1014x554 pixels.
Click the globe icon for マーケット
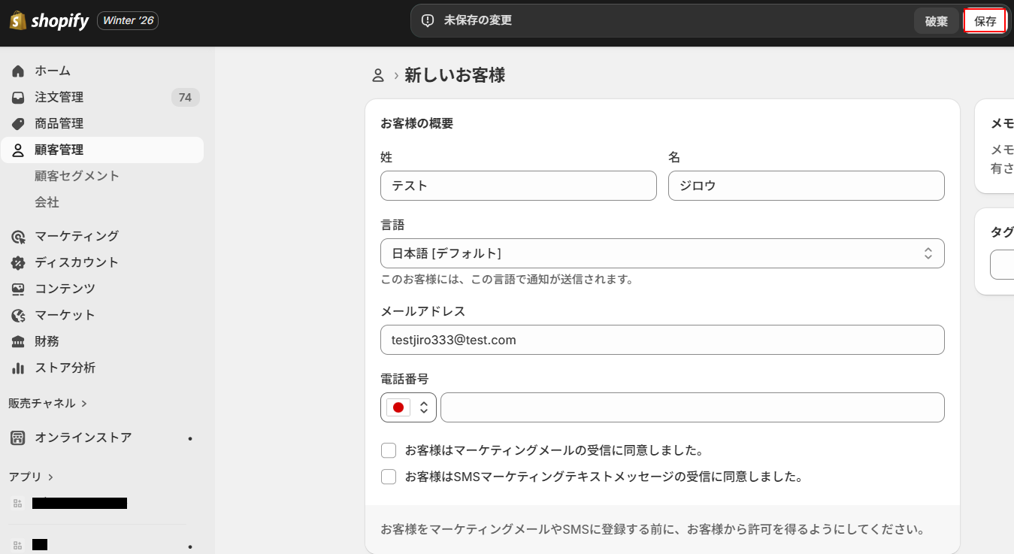(x=18, y=316)
